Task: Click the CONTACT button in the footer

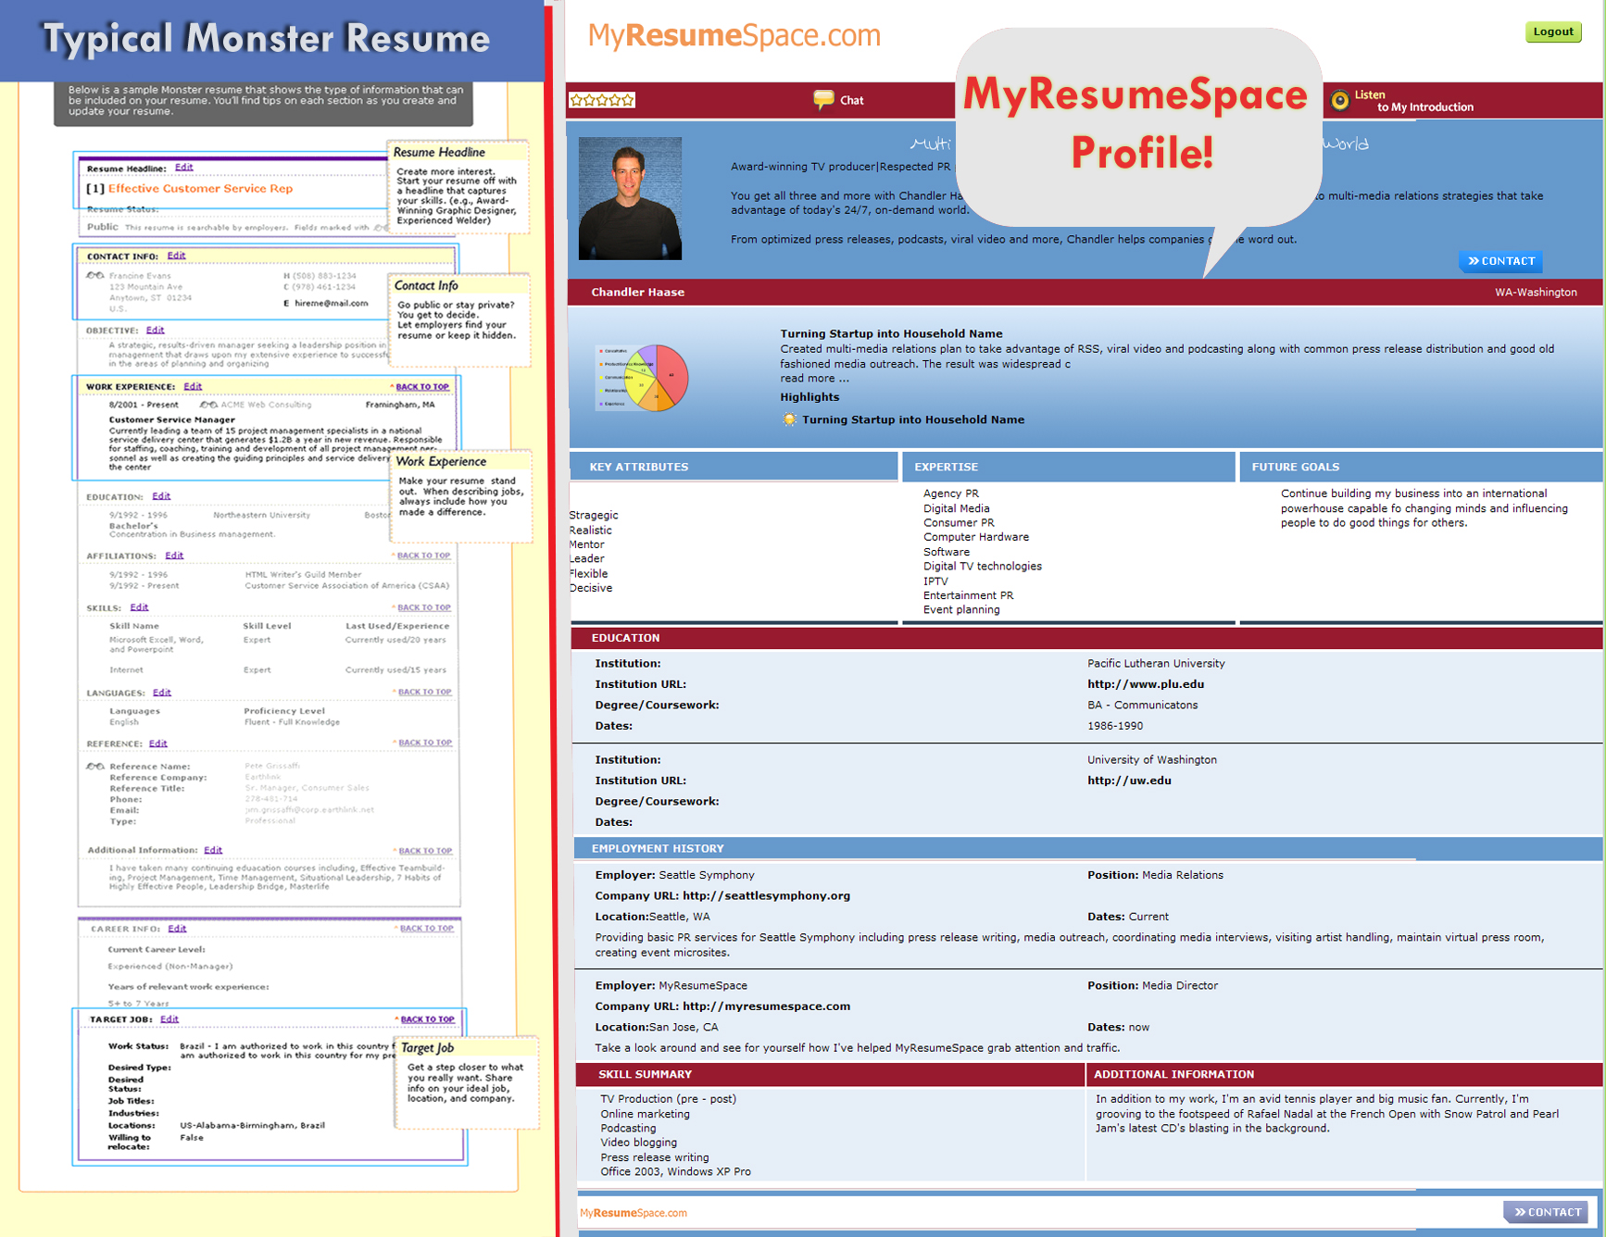Action: click(1547, 1212)
